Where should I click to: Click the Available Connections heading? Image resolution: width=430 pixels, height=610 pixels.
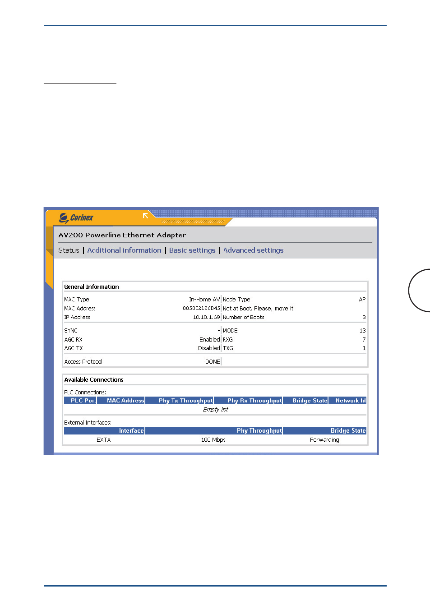[94, 380]
